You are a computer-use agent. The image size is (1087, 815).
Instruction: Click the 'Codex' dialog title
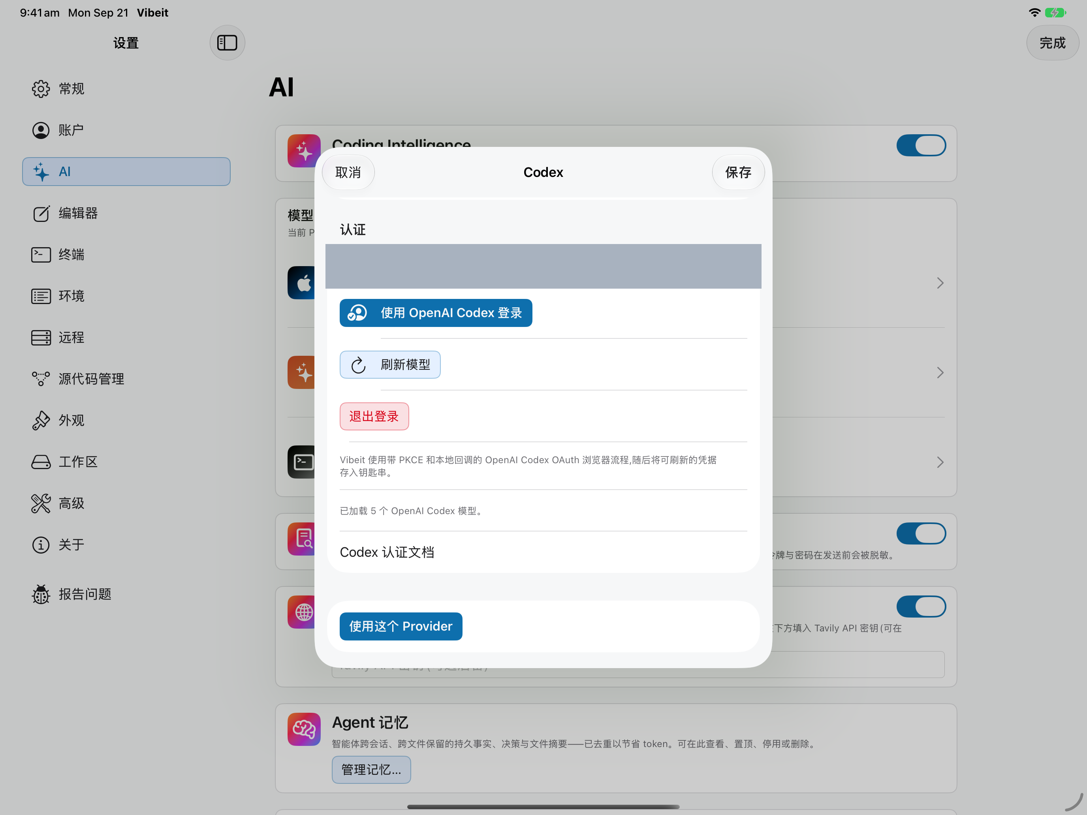pos(543,173)
